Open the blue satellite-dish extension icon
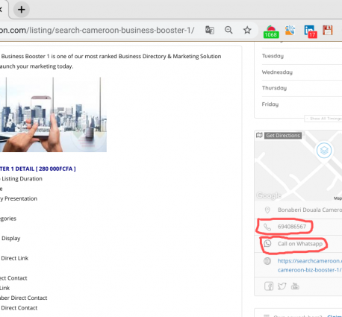 [290, 30]
